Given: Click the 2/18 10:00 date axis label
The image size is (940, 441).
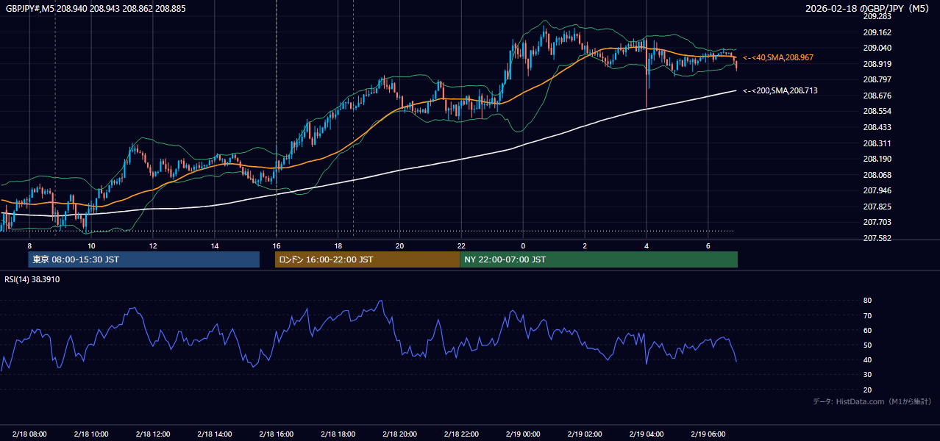Looking at the screenshot, I should [91, 434].
